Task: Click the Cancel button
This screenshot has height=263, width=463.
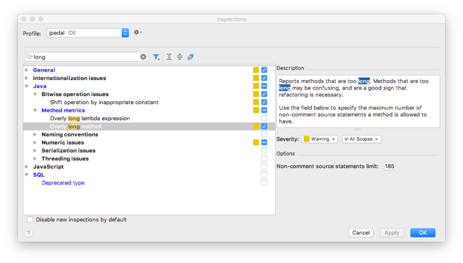Action: coord(361,233)
